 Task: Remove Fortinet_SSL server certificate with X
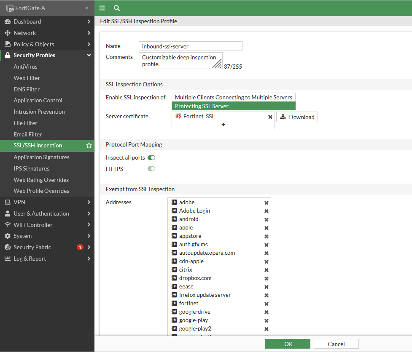[x=270, y=117]
